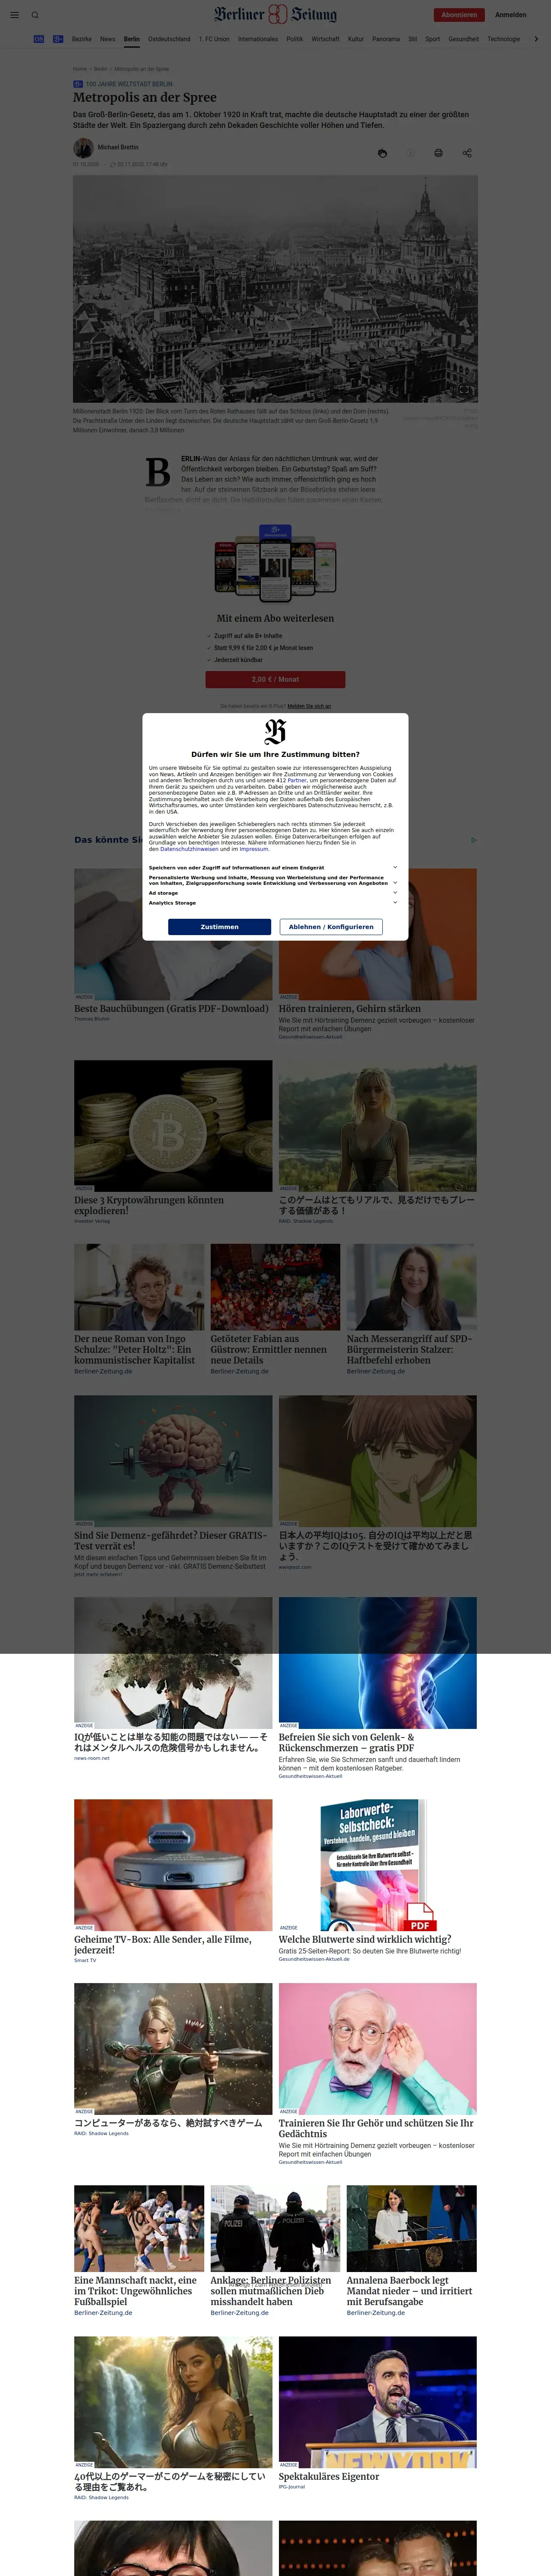Open the Politik navigation tab

click(x=295, y=39)
